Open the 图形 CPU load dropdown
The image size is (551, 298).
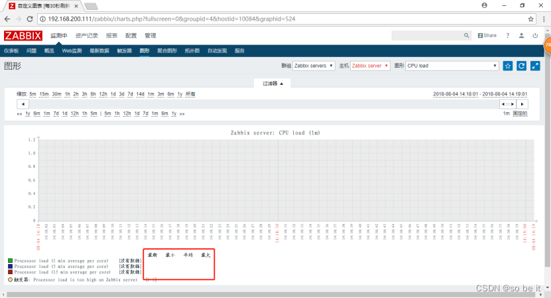pyautogui.click(x=452, y=66)
